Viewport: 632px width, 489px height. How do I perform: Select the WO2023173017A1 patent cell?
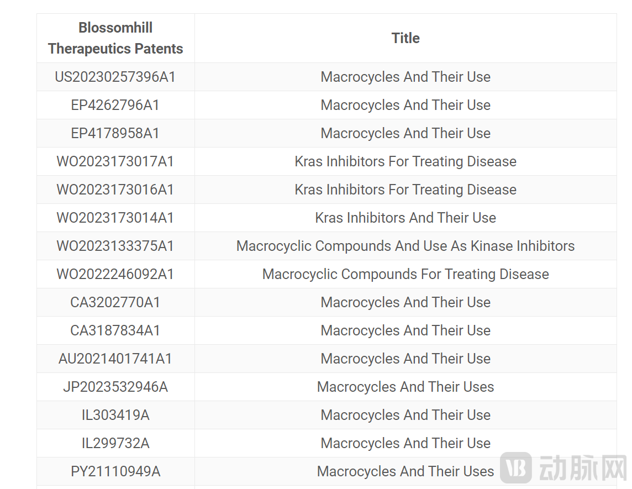pos(115,161)
